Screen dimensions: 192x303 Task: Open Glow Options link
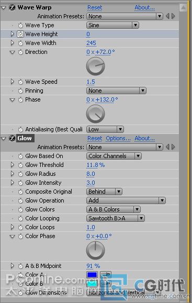coord(118,138)
